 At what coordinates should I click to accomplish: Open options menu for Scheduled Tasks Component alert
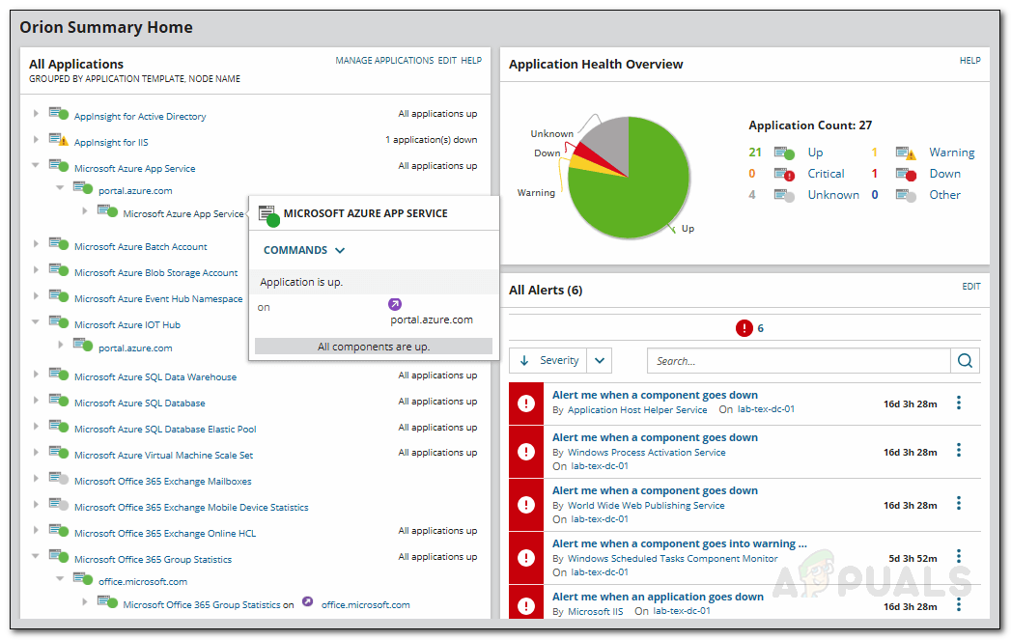point(959,557)
